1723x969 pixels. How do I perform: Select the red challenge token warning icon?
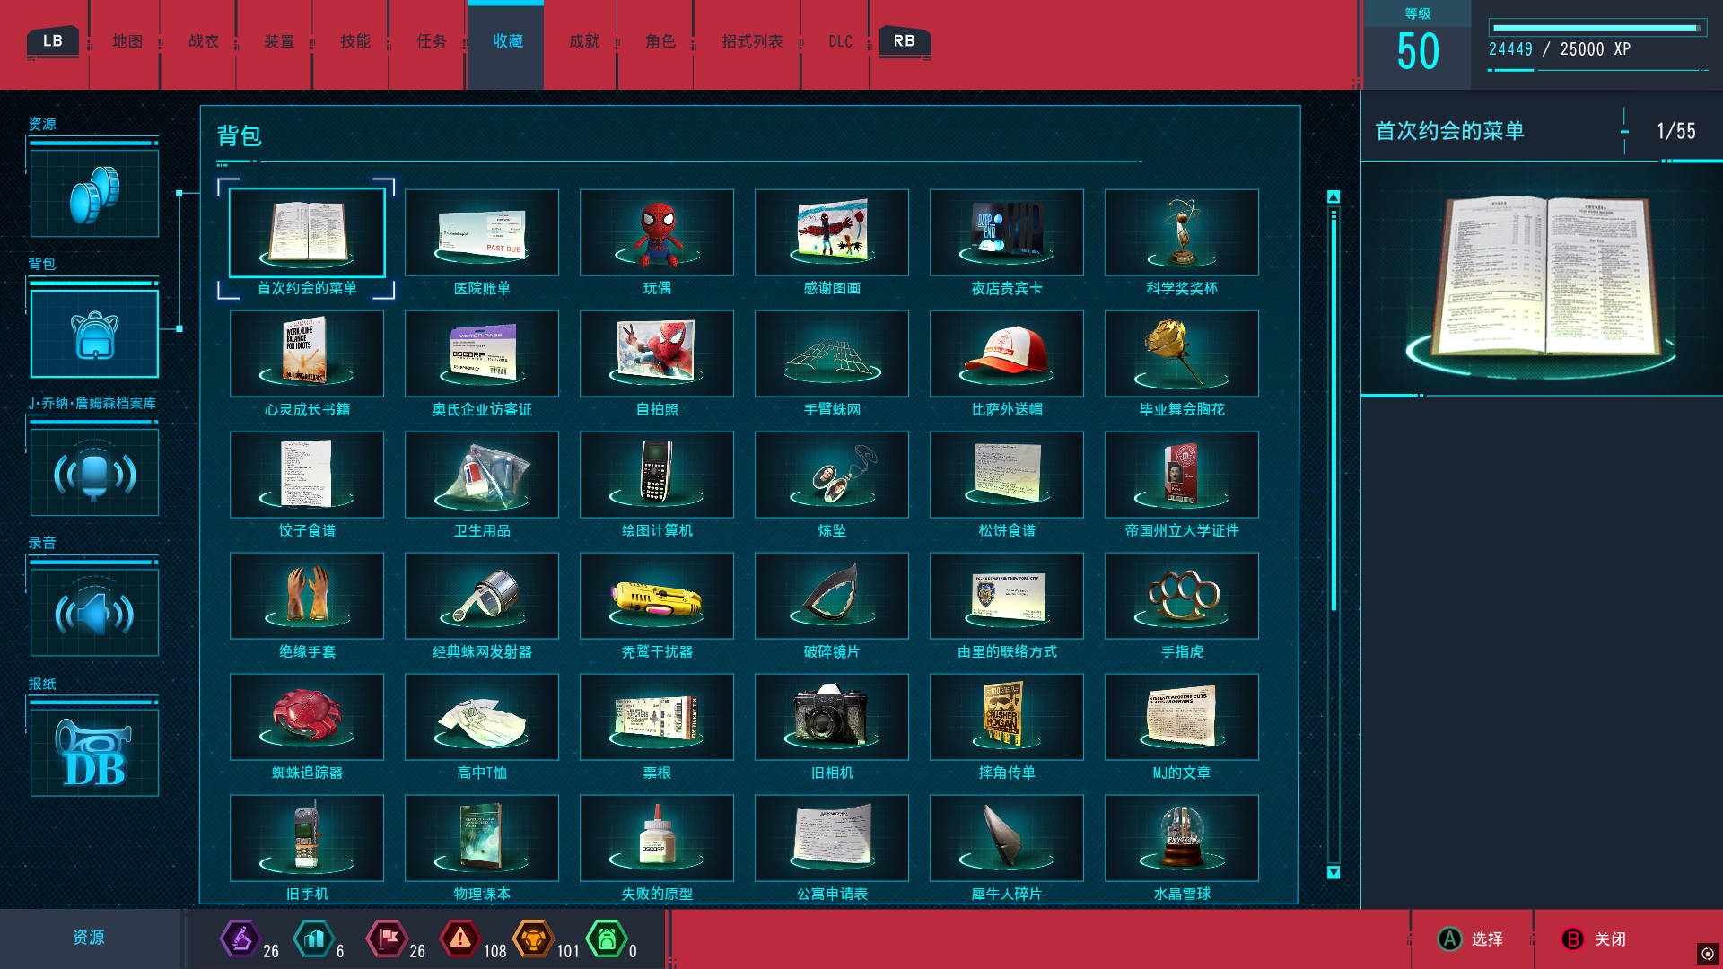pyautogui.click(x=460, y=938)
